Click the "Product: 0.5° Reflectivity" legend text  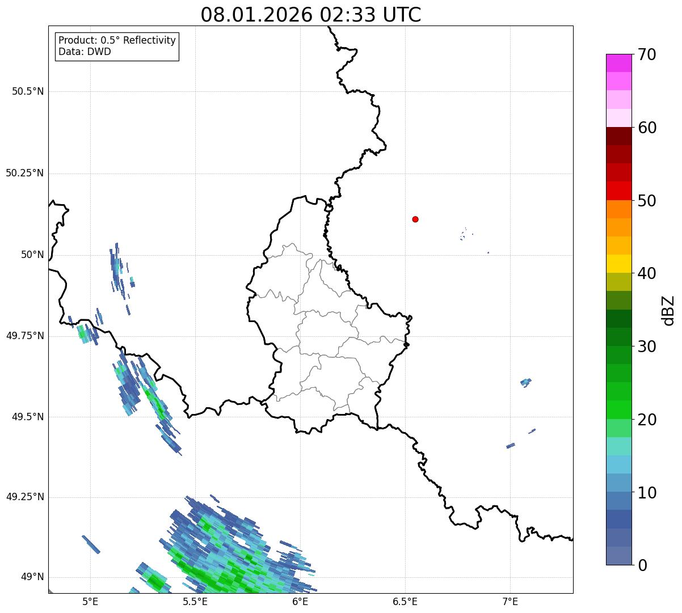tap(117, 41)
